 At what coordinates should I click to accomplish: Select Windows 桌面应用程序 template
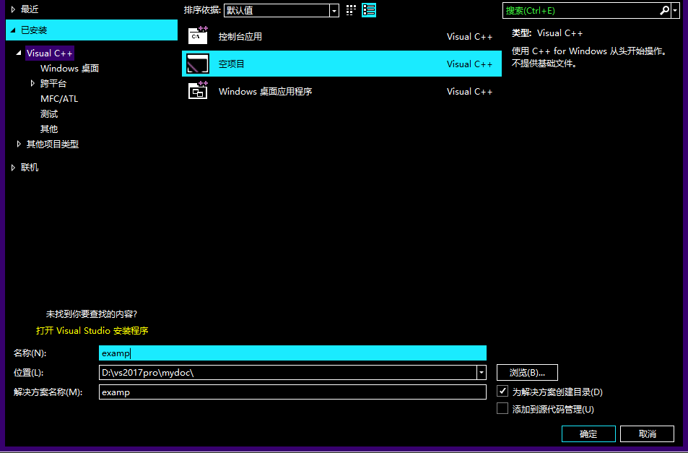click(x=341, y=91)
